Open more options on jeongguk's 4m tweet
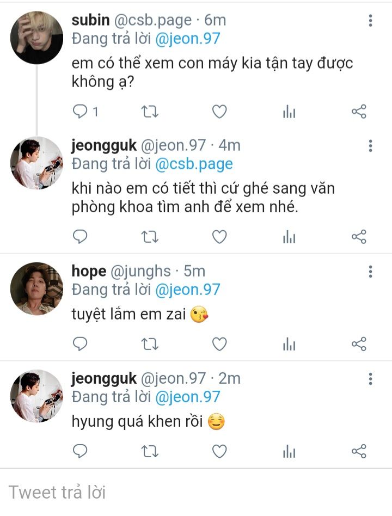Screen dimensions: 392x516 coord(370,146)
